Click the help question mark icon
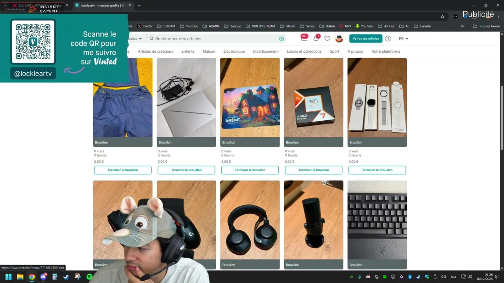Viewport: 504px width, 283px height. click(388, 39)
